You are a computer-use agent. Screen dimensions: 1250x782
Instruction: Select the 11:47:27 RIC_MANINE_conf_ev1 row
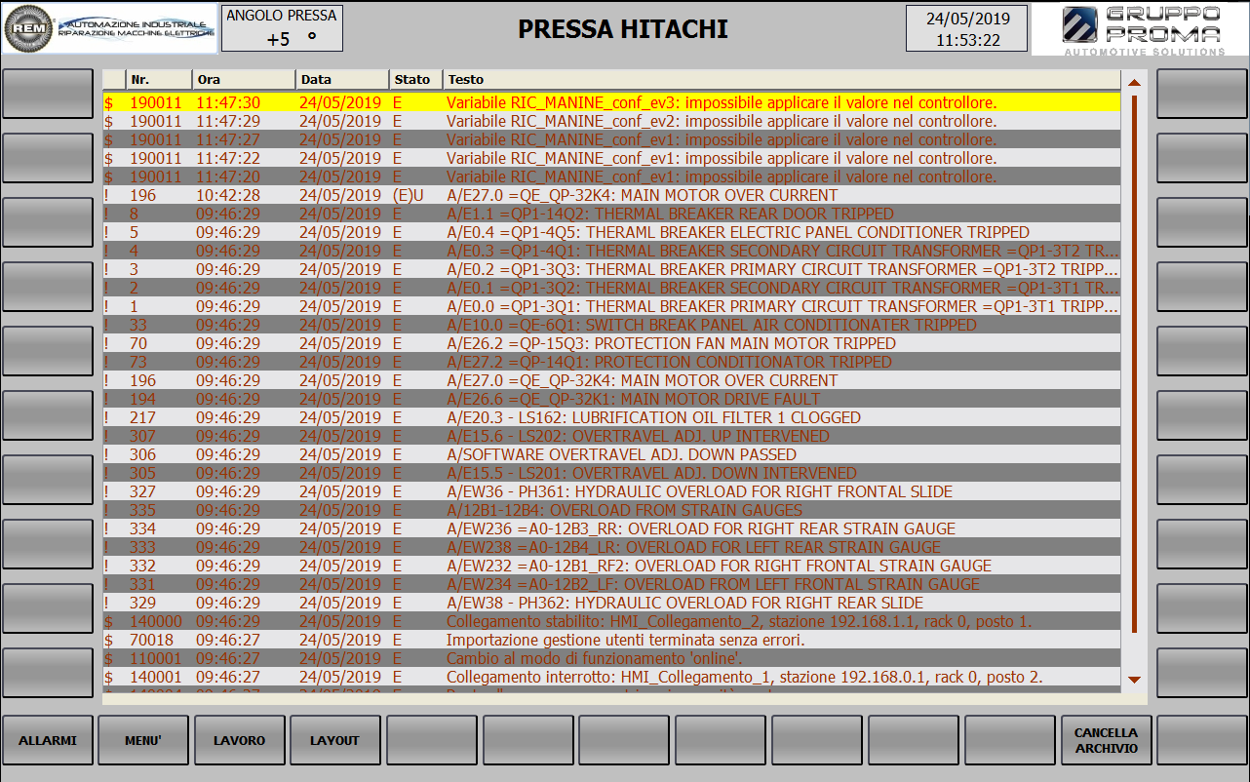[611, 140]
